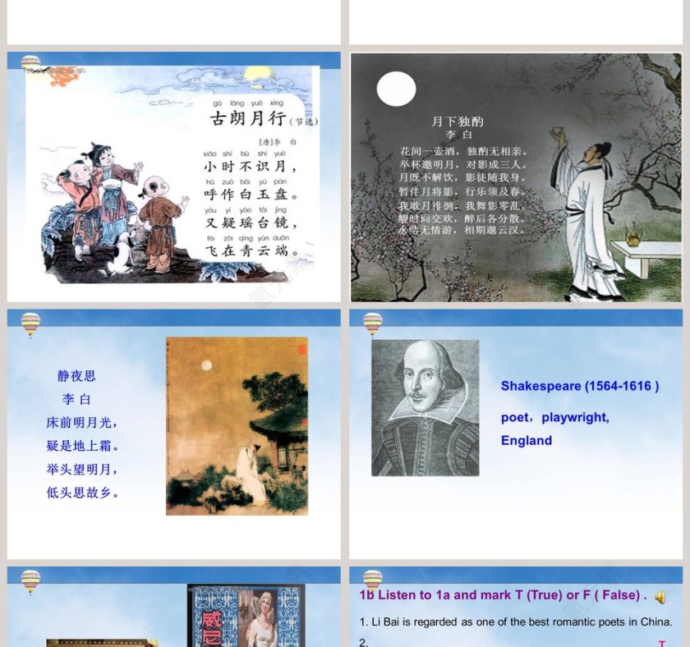Click the full moon graphic on the 月下独酌 slide
The image size is (690, 647).
click(397, 87)
